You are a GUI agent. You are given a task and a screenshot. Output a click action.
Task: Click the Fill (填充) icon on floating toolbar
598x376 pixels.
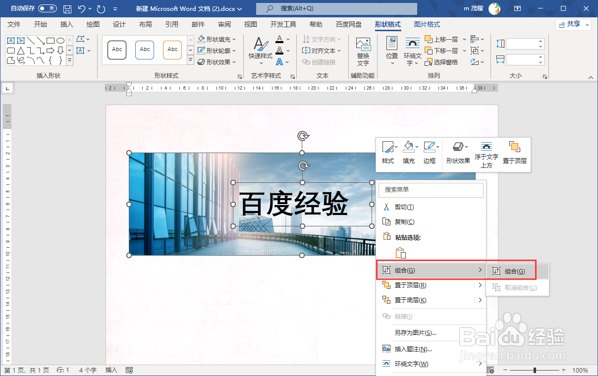point(409,147)
